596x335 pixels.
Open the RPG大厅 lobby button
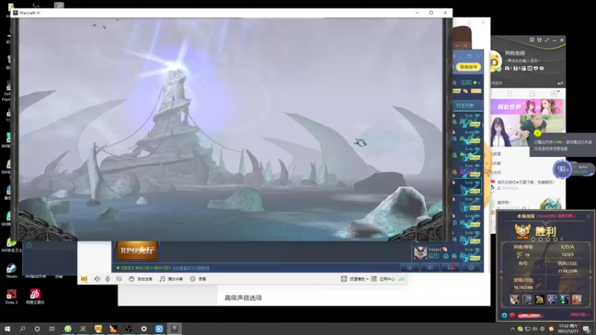pos(137,250)
